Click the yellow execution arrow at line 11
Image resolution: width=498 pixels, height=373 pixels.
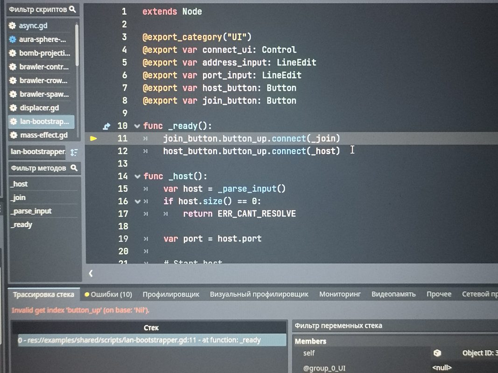(x=93, y=138)
